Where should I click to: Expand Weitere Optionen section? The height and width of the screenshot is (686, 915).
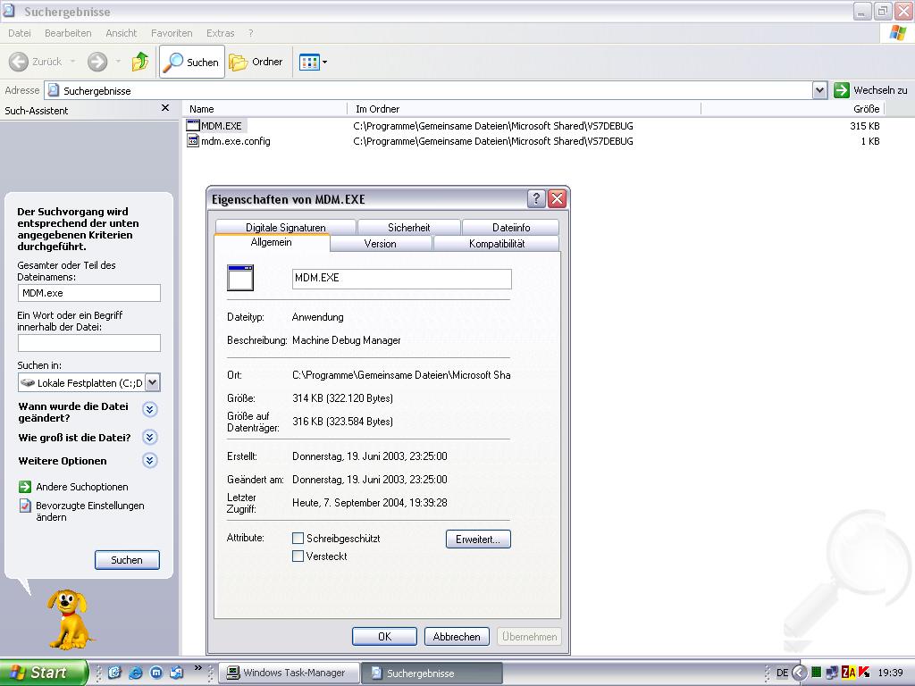pyautogui.click(x=150, y=461)
